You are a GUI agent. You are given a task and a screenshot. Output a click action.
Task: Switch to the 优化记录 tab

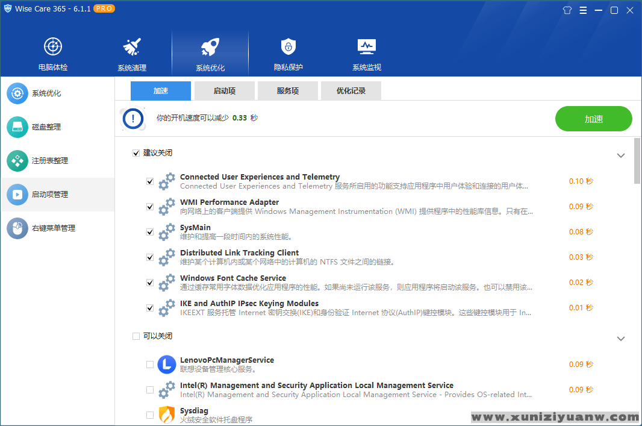click(x=351, y=91)
